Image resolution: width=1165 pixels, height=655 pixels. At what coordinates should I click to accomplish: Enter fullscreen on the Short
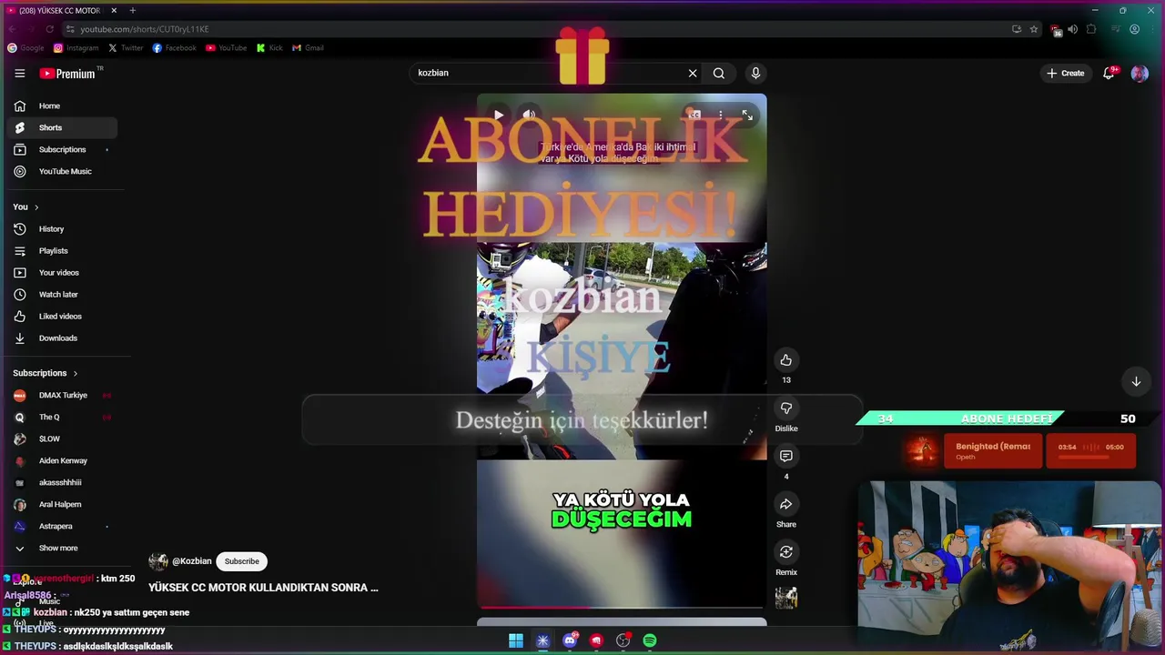tap(747, 115)
